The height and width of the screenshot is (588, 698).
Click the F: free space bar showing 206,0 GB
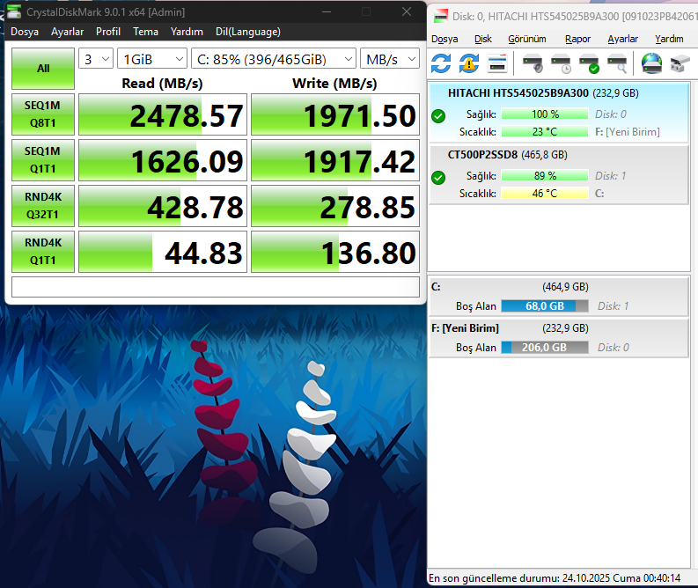pyautogui.click(x=545, y=347)
